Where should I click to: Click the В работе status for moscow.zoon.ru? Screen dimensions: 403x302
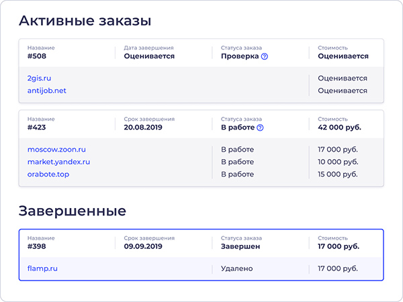tap(238, 149)
